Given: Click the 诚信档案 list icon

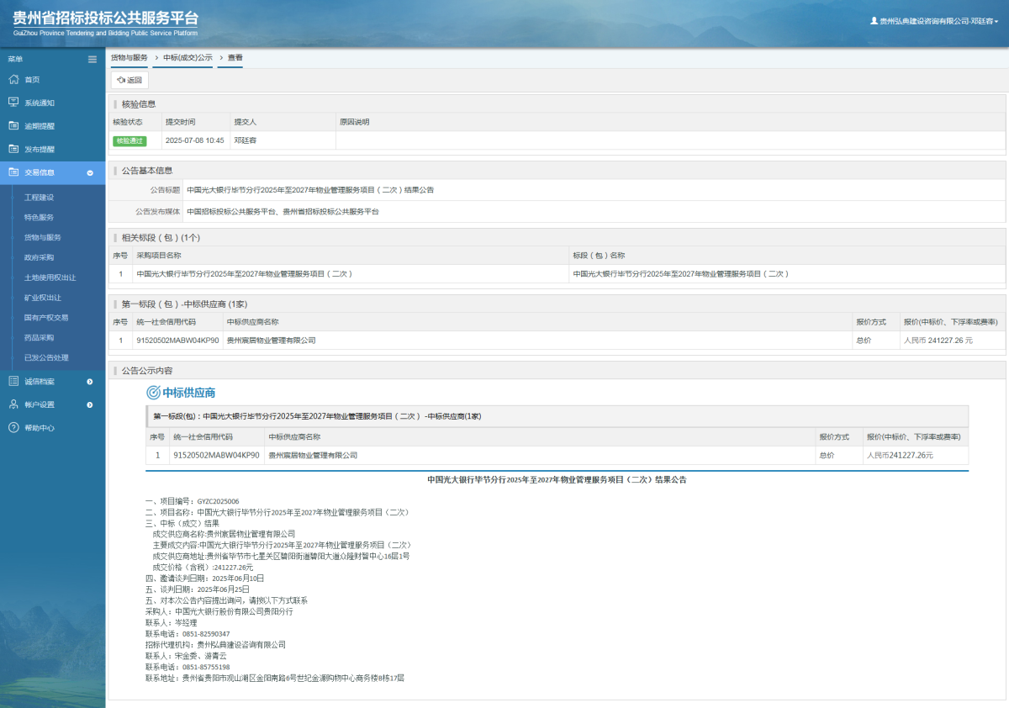Looking at the screenshot, I should click(13, 381).
